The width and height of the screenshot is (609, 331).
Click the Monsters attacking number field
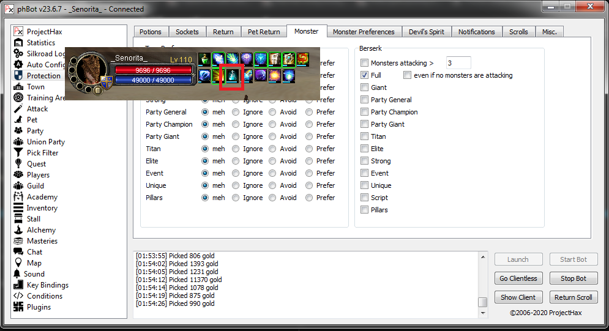coord(458,63)
